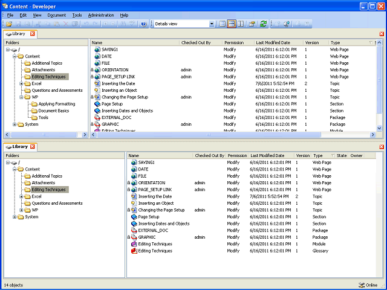The image size is (387, 290).
Task: Click the upper list's vertical scroll down arrow
Action: (379, 127)
